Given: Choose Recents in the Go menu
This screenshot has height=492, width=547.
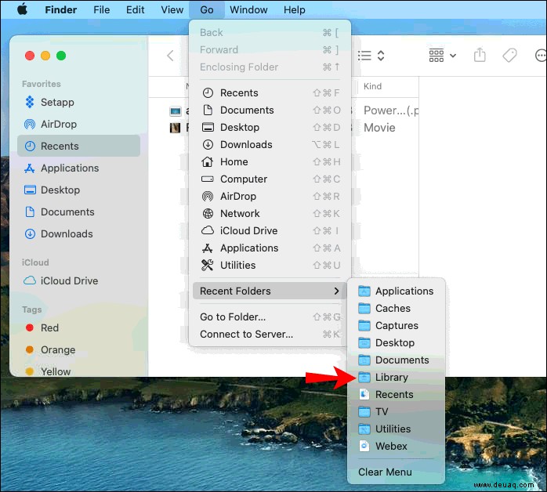Looking at the screenshot, I should pyautogui.click(x=270, y=92).
